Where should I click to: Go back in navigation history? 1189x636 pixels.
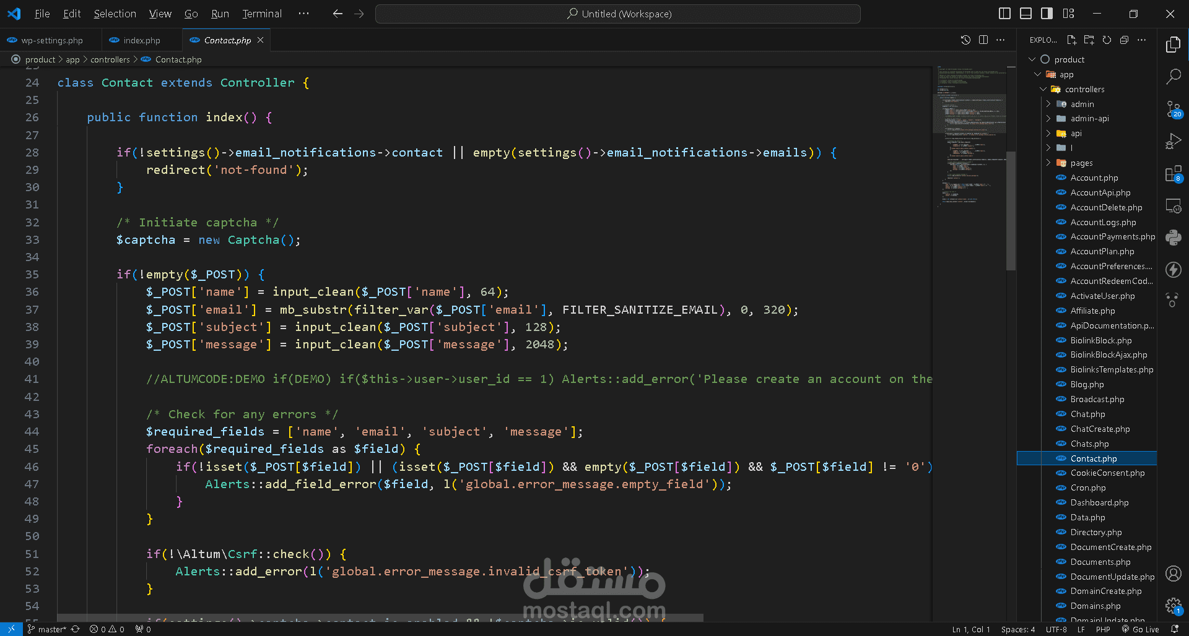(338, 14)
